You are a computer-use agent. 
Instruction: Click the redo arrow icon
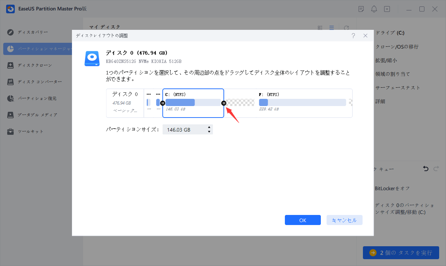(x=436, y=168)
